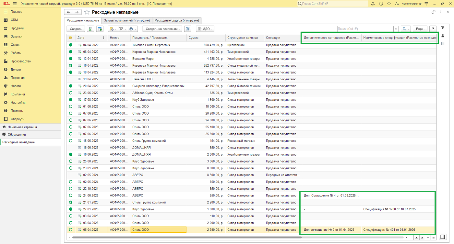Screen dimensions: 454x244
Task: Open favorites star in title bar
Action: coord(389,4)
